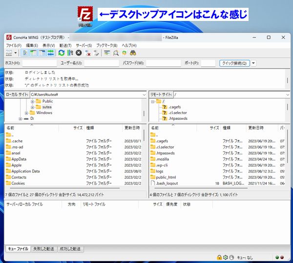The width and height of the screenshot is (293, 263).
Task: Open the サーバー(S) menu
Action: pos(84,45)
